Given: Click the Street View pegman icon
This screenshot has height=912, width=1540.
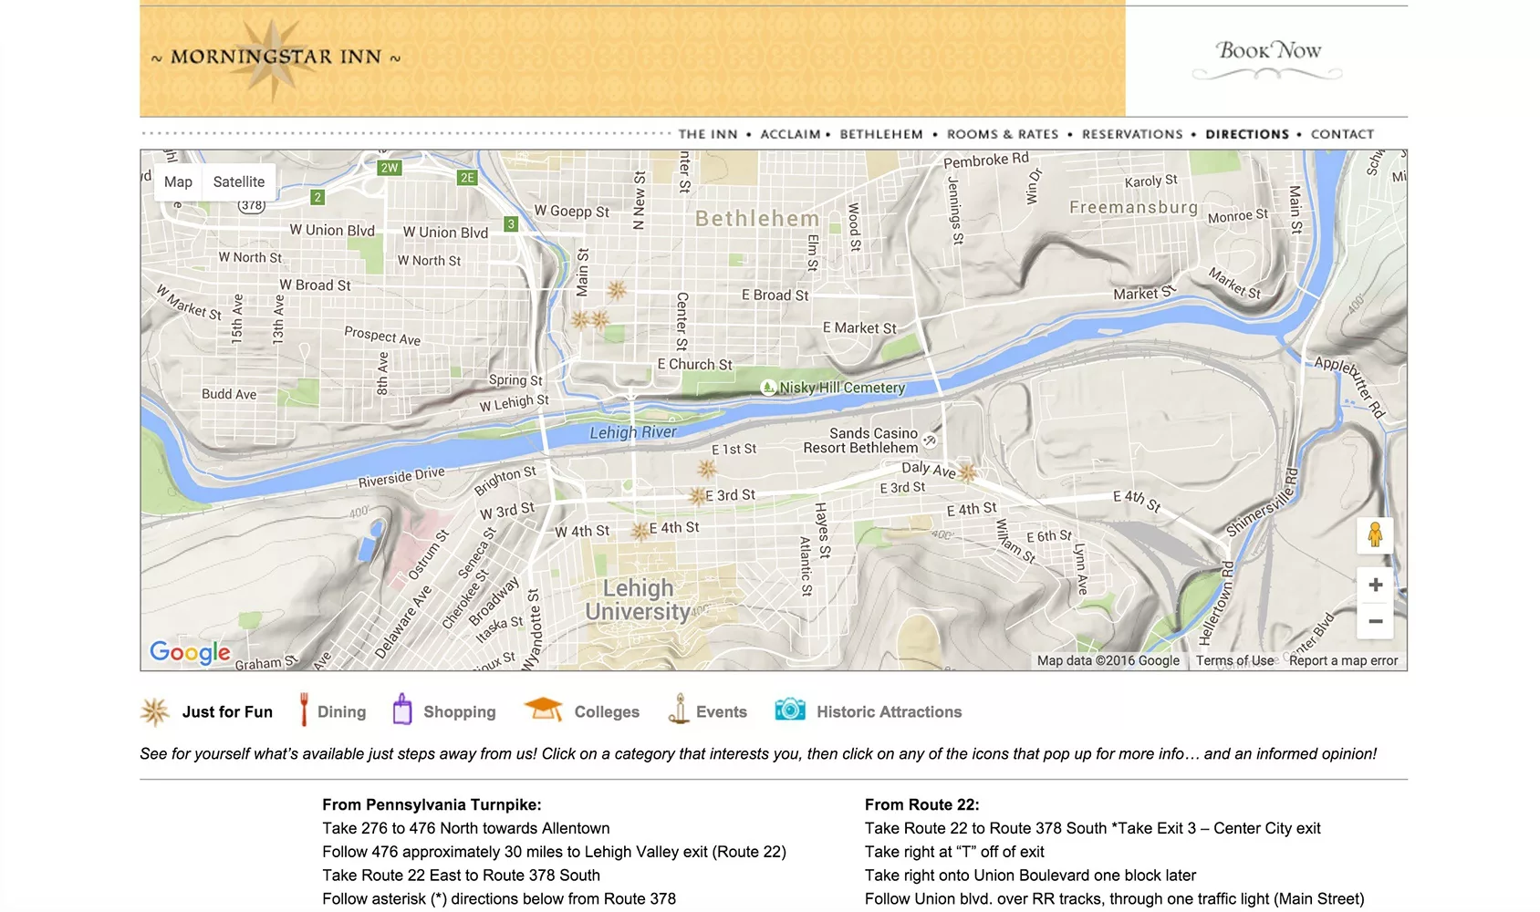Looking at the screenshot, I should click(x=1375, y=535).
